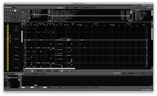The image size is (157, 96).
Task: Switch to the Sample Editor view
Action: pos(148,73)
